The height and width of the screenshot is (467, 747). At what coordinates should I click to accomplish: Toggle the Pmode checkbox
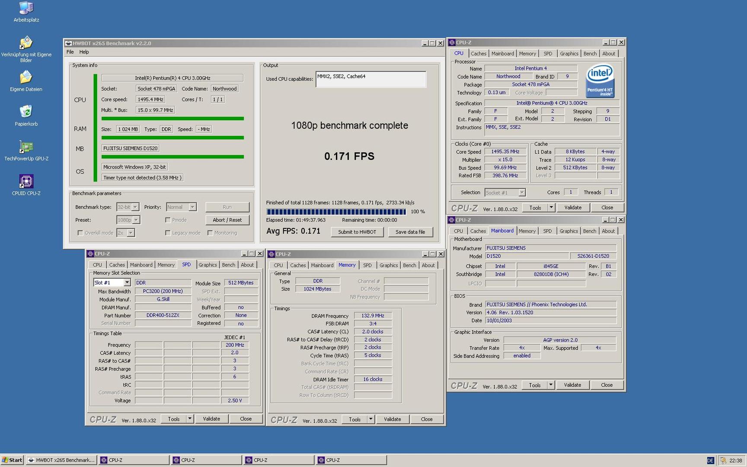click(x=168, y=220)
